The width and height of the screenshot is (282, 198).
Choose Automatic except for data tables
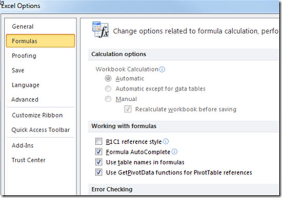coord(108,89)
